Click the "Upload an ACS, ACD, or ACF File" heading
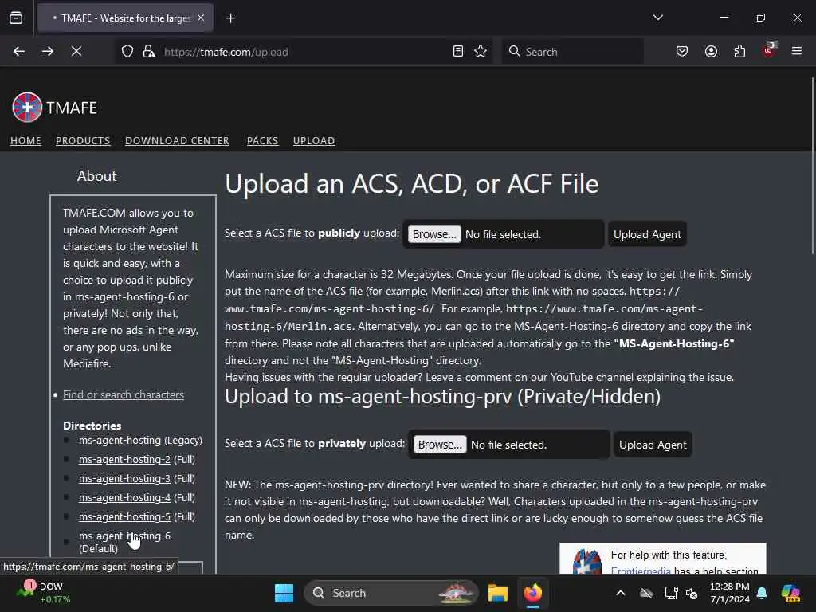 pyautogui.click(x=412, y=184)
